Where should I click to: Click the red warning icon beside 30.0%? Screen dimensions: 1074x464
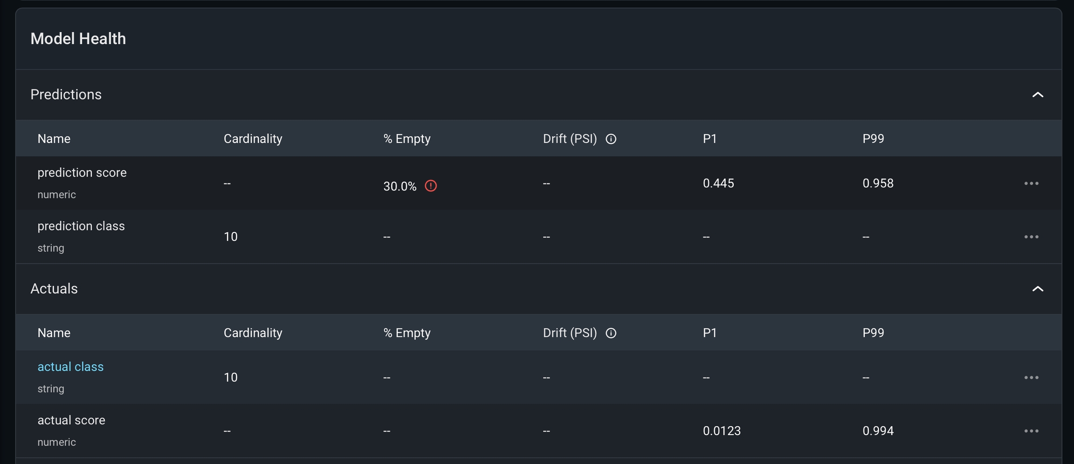[431, 186]
